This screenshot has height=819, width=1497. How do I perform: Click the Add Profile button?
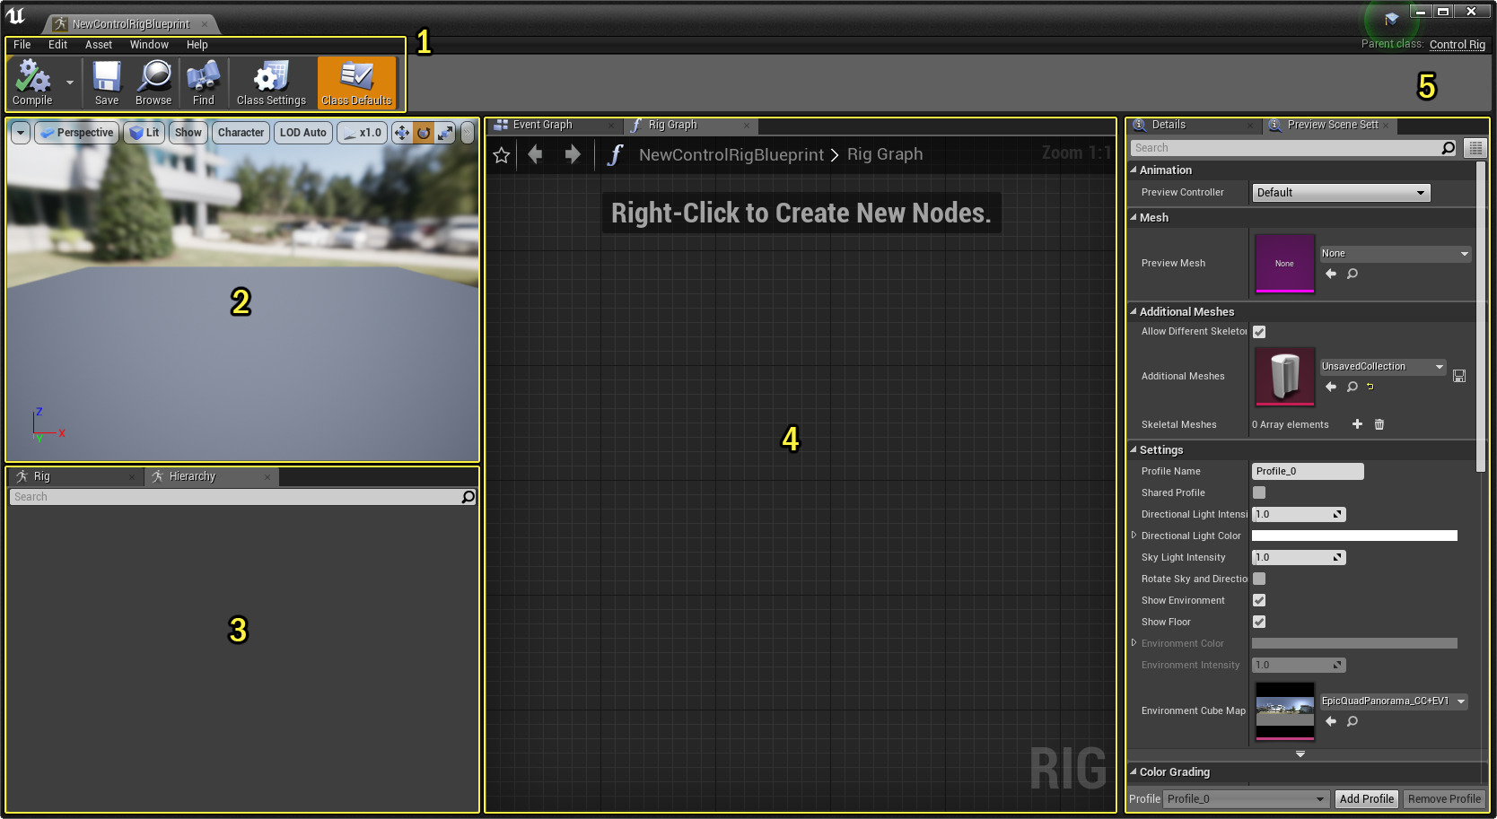1366,798
